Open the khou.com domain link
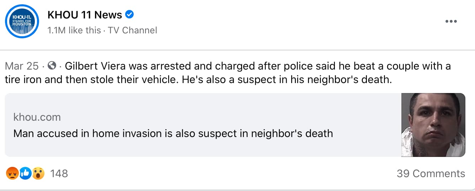This screenshot has height=191, width=475. click(x=37, y=117)
